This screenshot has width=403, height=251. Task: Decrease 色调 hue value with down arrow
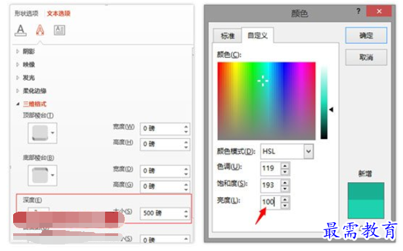pos(285,172)
